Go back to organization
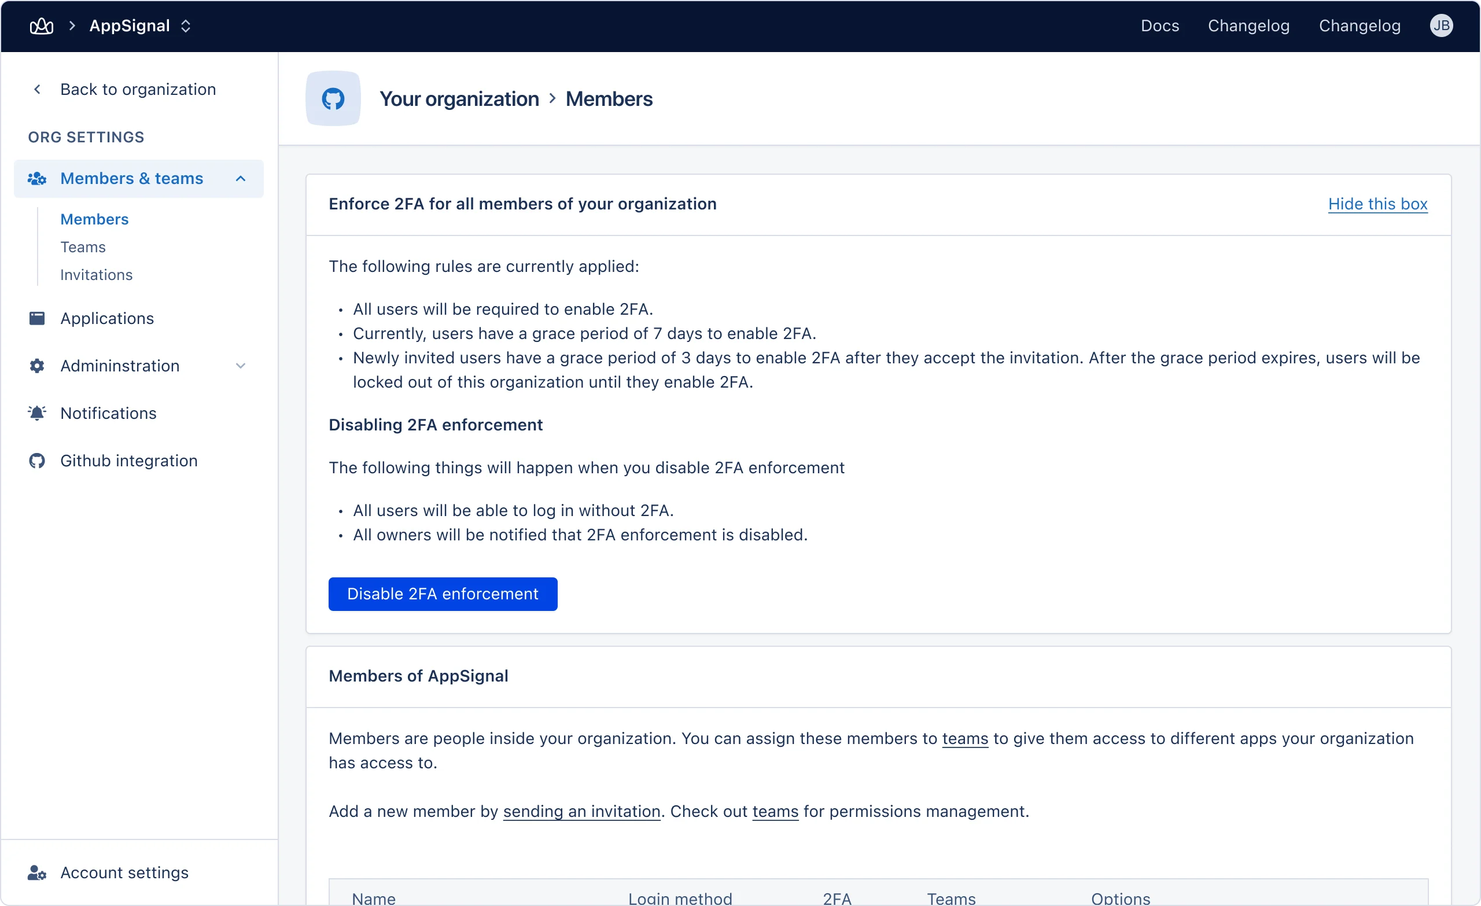1481x906 pixels. pos(138,89)
